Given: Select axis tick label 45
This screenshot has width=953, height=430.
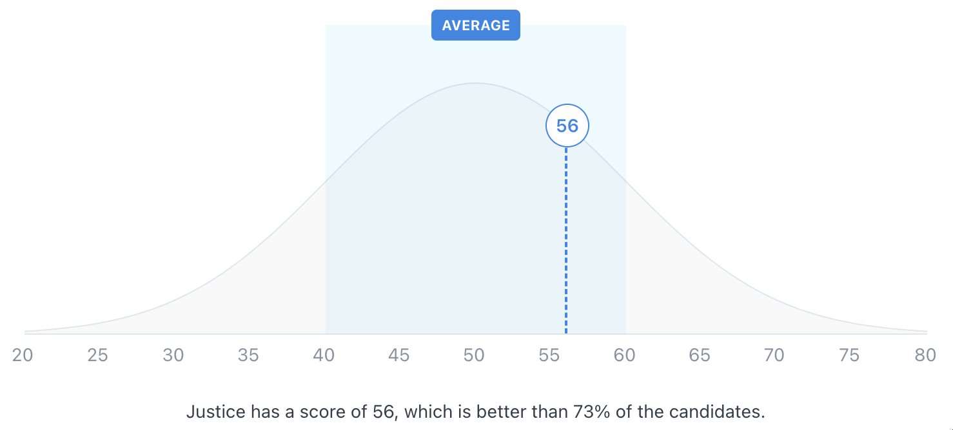Looking at the screenshot, I should tap(399, 355).
